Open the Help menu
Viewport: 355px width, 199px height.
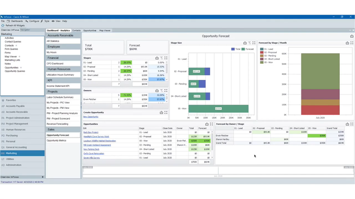coord(64,21)
